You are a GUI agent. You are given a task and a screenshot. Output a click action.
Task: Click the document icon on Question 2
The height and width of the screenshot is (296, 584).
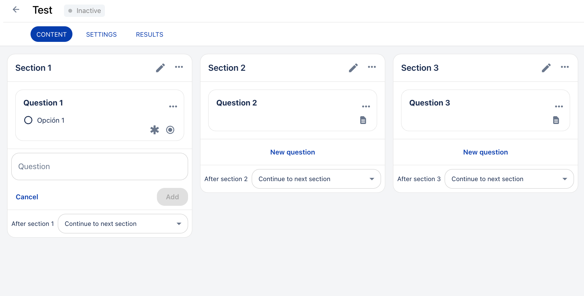(363, 120)
